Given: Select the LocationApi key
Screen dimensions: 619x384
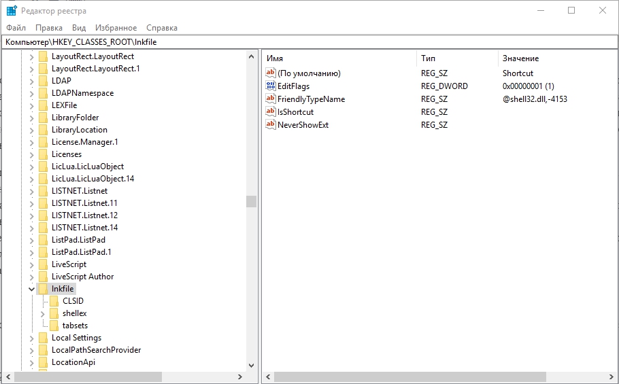Looking at the screenshot, I should [73, 362].
